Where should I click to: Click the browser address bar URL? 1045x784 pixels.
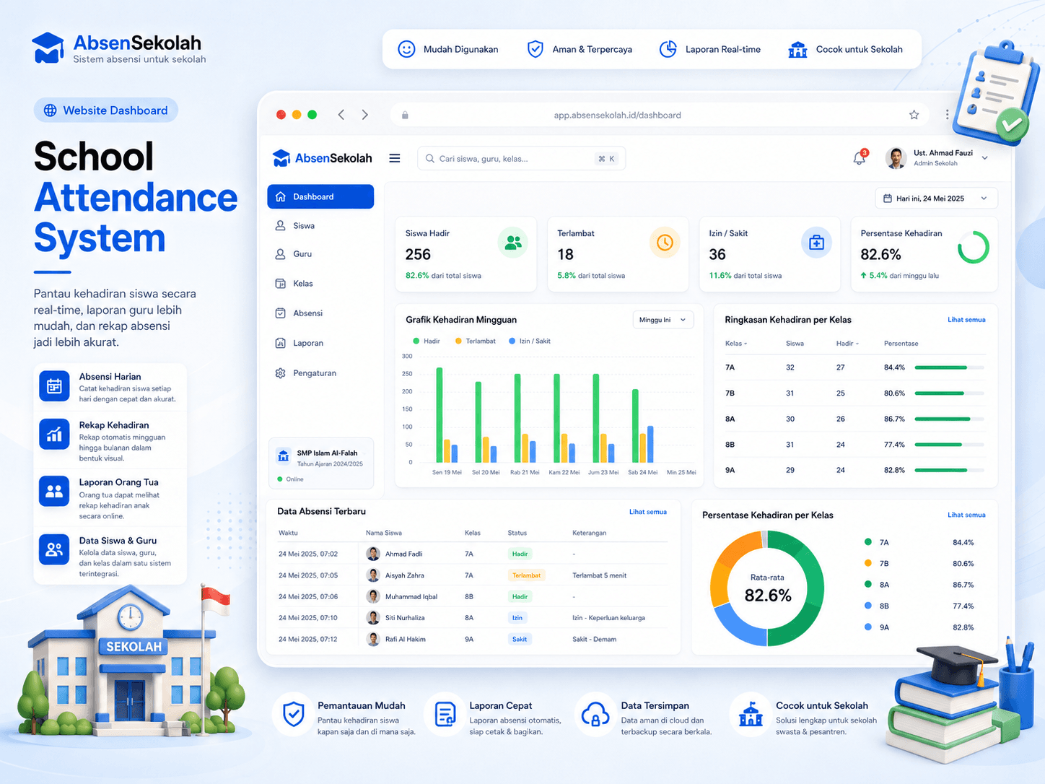pyautogui.click(x=617, y=115)
